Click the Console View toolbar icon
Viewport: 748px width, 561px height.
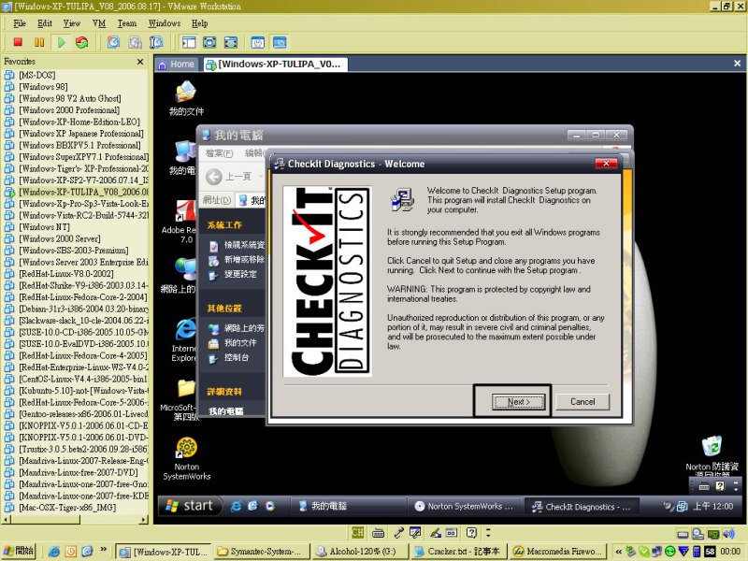280,42
